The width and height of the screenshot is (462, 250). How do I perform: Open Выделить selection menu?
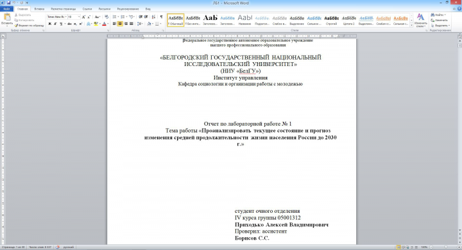[x=440, y=26]
